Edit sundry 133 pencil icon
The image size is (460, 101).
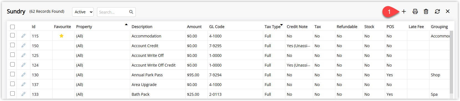pos(23,94)
